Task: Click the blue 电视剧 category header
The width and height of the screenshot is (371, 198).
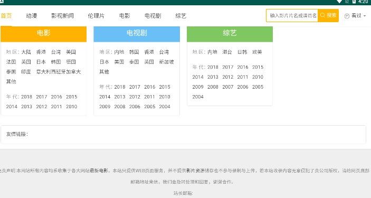Action: click(x=137, y=34)
